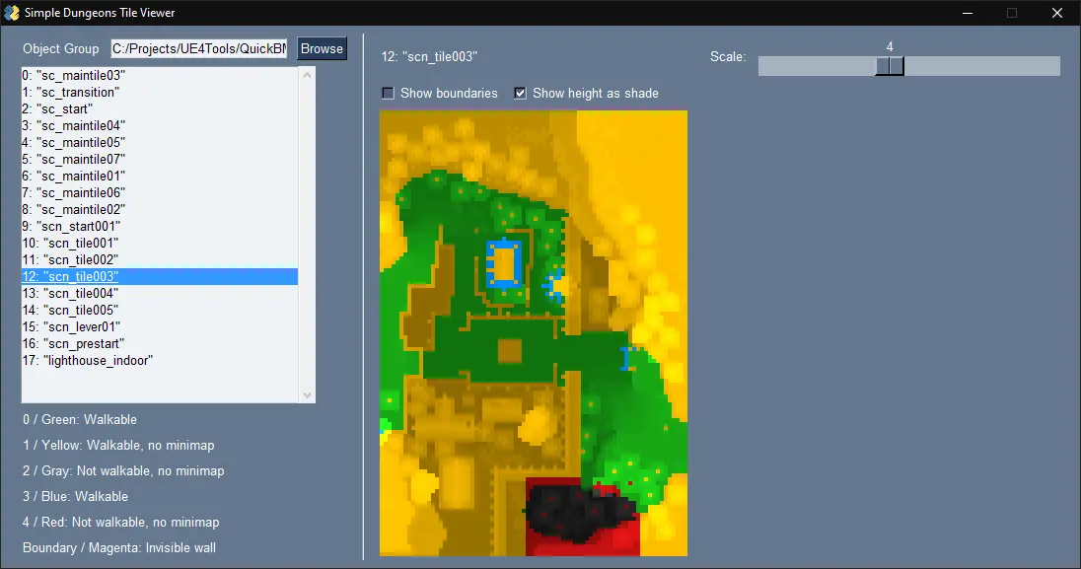Select list item 9: "scn_start001"
Viewport: 1081px width, 569px height.
click(160, 226)
